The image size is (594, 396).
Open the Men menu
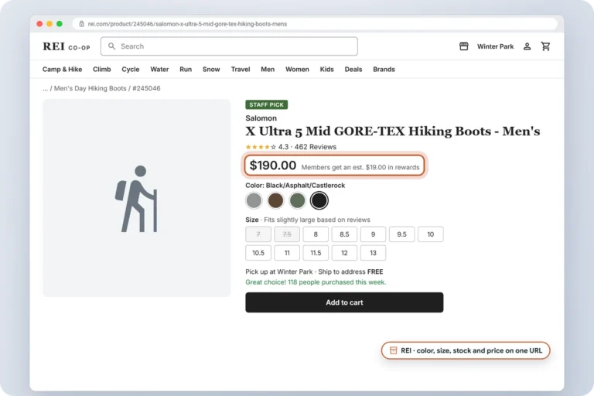point(268,70)
